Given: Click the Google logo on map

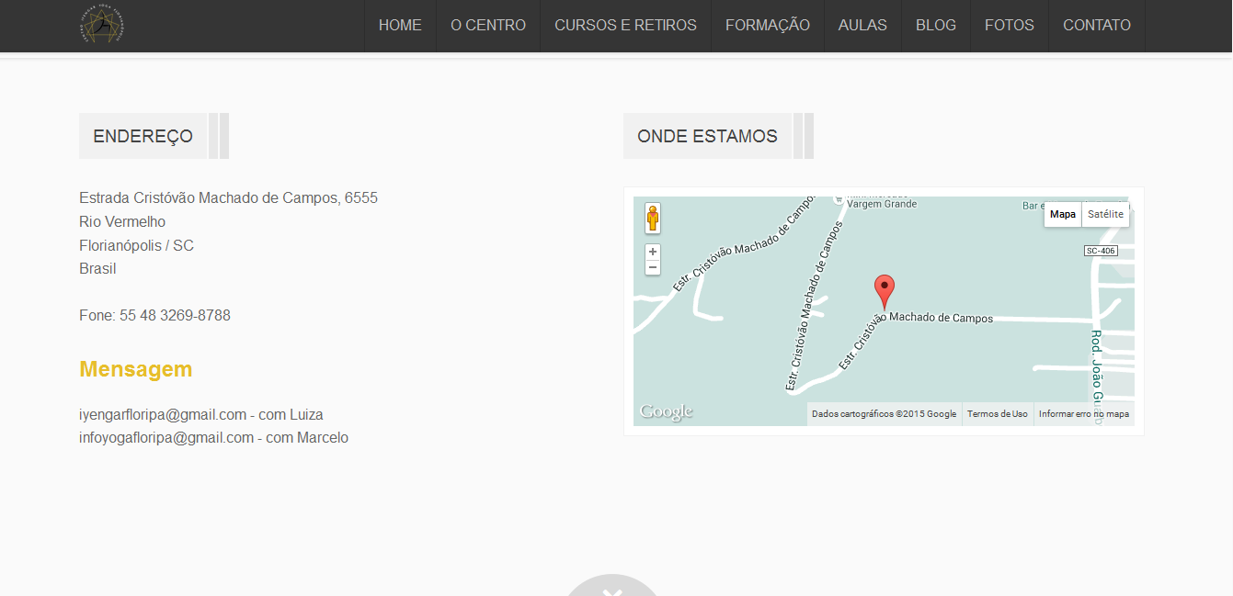Looking at the screenshot, I should pyautogui.click(x=666, y=412).
